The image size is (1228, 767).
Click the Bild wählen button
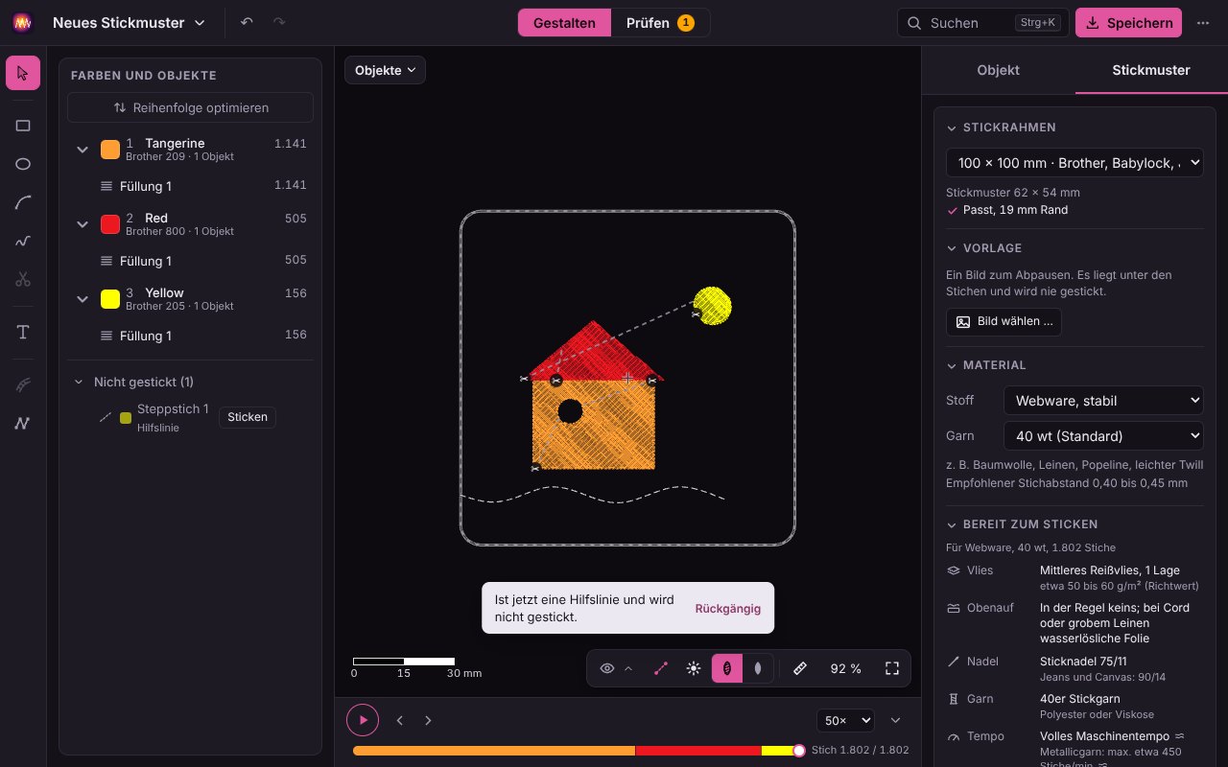[x=1004, y=321]
